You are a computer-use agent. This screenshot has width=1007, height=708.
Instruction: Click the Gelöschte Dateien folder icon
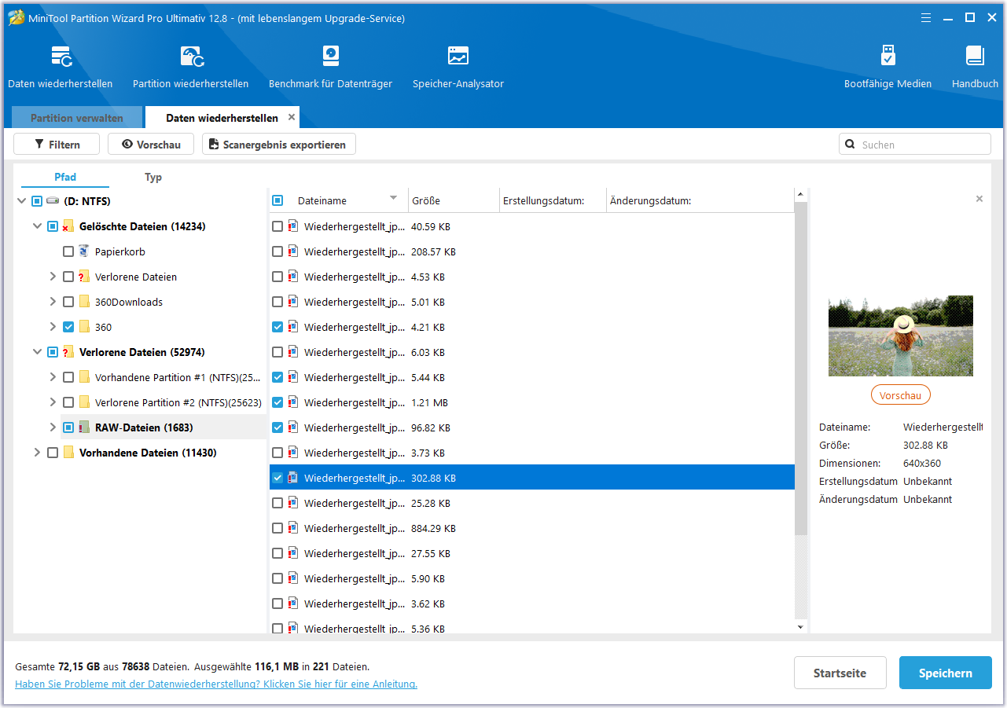click(68, 226)
